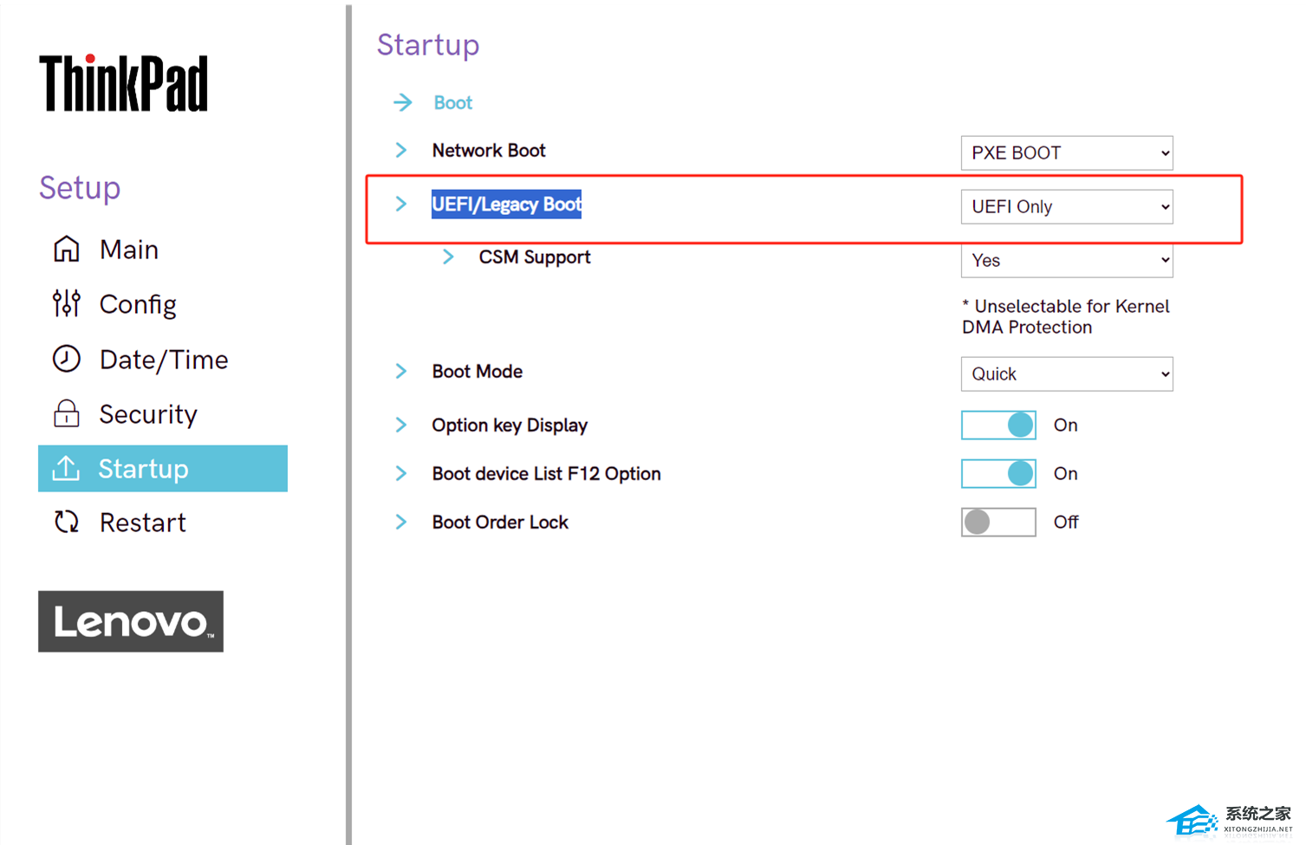Open the UEFI Only dropdown

1067,207
